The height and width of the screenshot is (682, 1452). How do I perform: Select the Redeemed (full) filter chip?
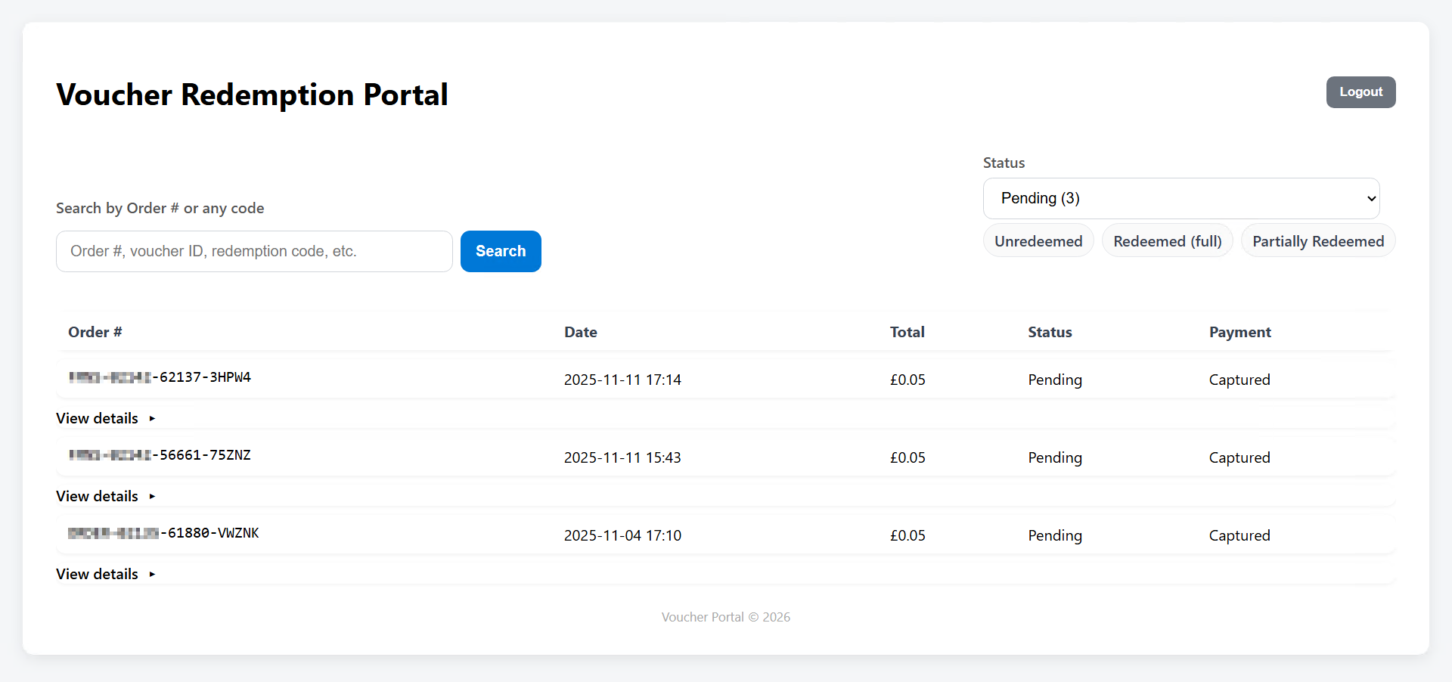coord(1167,241)
